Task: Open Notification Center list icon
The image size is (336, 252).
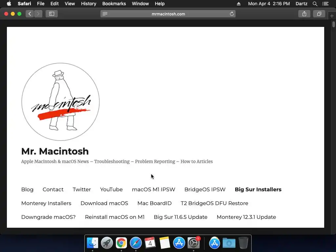Action: (325, 4)
